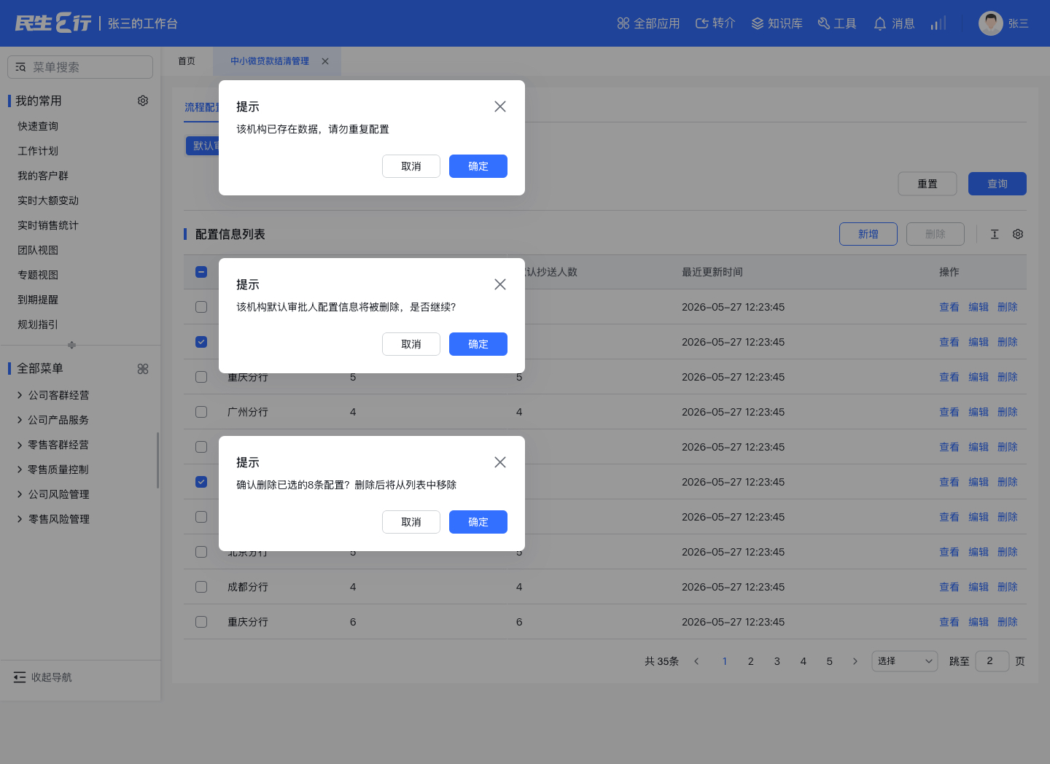The width and height of the screenshot is (1050, 764).
Task: Open the 知识库 knowledge base icon
Action: tap(757, 23)
